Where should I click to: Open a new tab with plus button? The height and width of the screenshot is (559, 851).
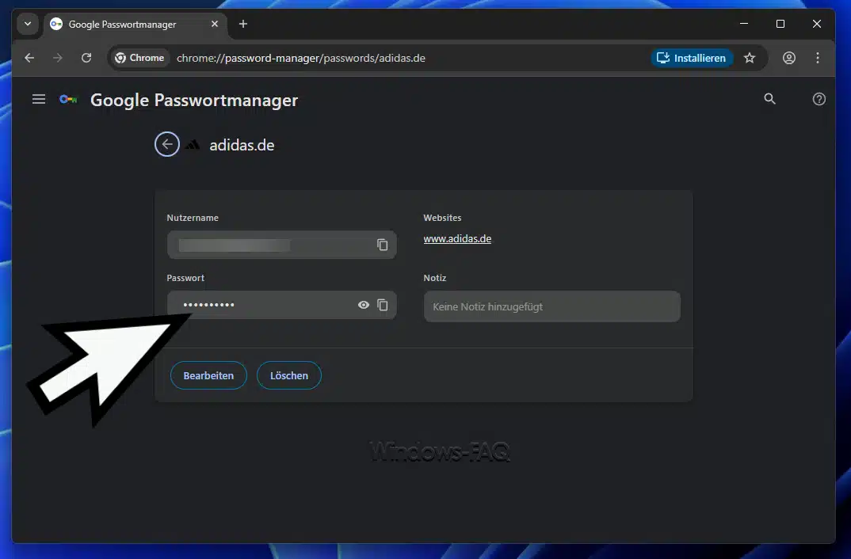(243, 24)
